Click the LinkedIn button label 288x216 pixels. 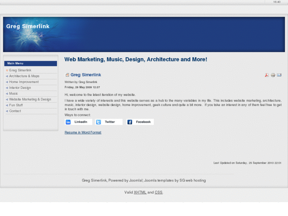coord(81,122)
